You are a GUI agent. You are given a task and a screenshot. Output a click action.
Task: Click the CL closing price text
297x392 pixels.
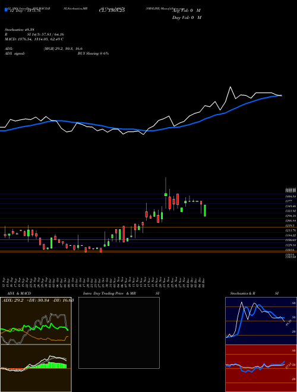pyautogui.click(x=112, y=11)
